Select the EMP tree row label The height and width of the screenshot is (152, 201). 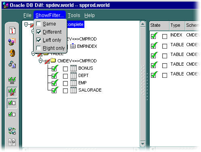tap(82, 83)
